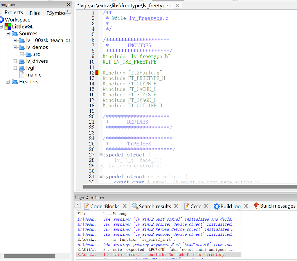
Task: Click the lv_100ask_teach_demos folder icon
Action: (22, 41)
